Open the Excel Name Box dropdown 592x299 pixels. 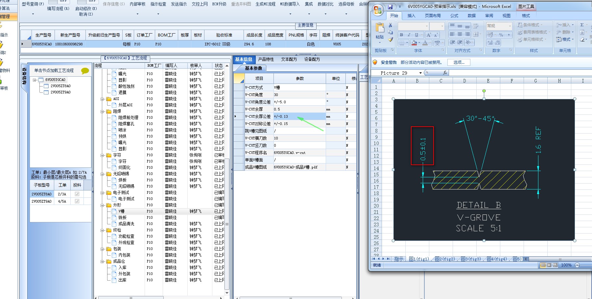click(420, 73)
